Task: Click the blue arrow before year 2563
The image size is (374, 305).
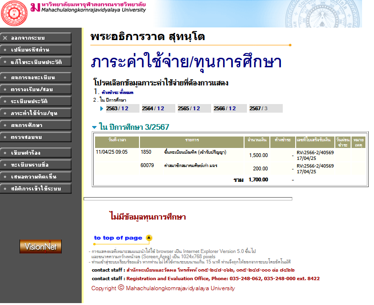Action: [x=102, y=108]
